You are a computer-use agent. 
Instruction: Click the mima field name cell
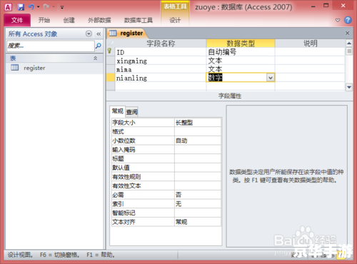point(161,69)
